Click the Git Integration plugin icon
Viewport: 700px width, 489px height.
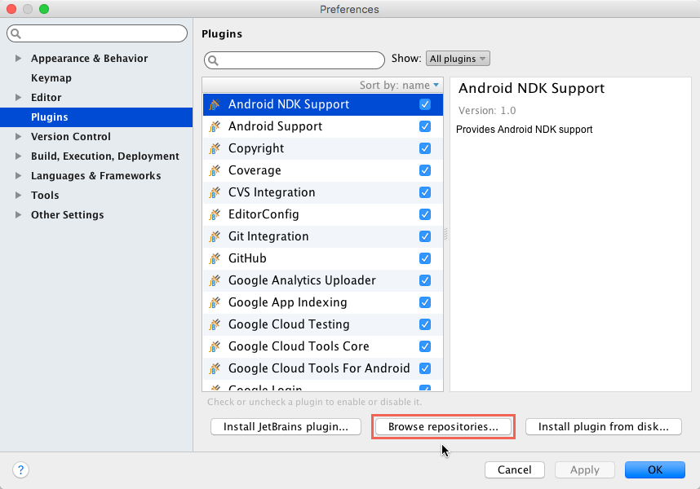(x=215, y=236)
